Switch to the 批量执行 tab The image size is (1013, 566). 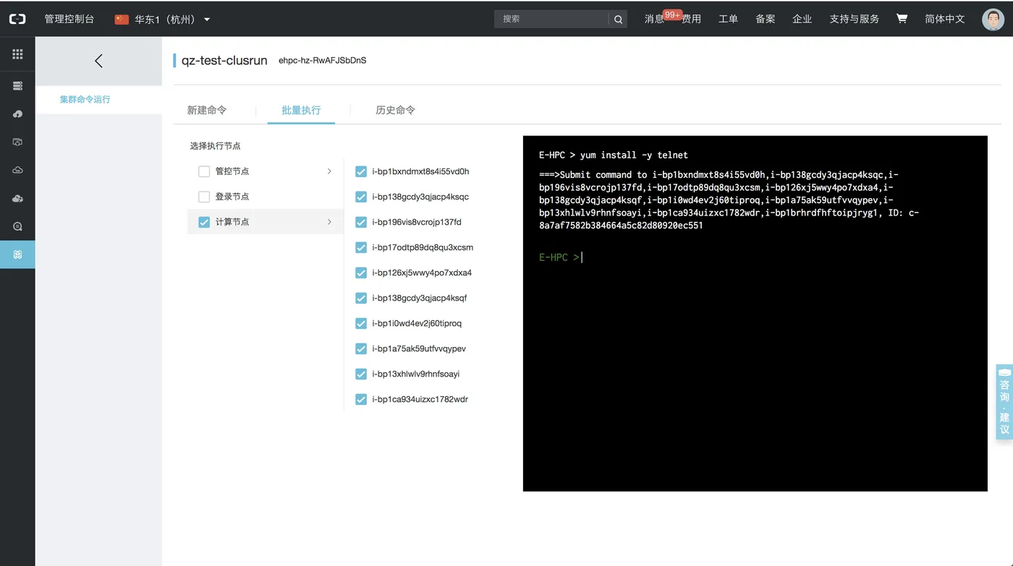[x=301, y=110]
